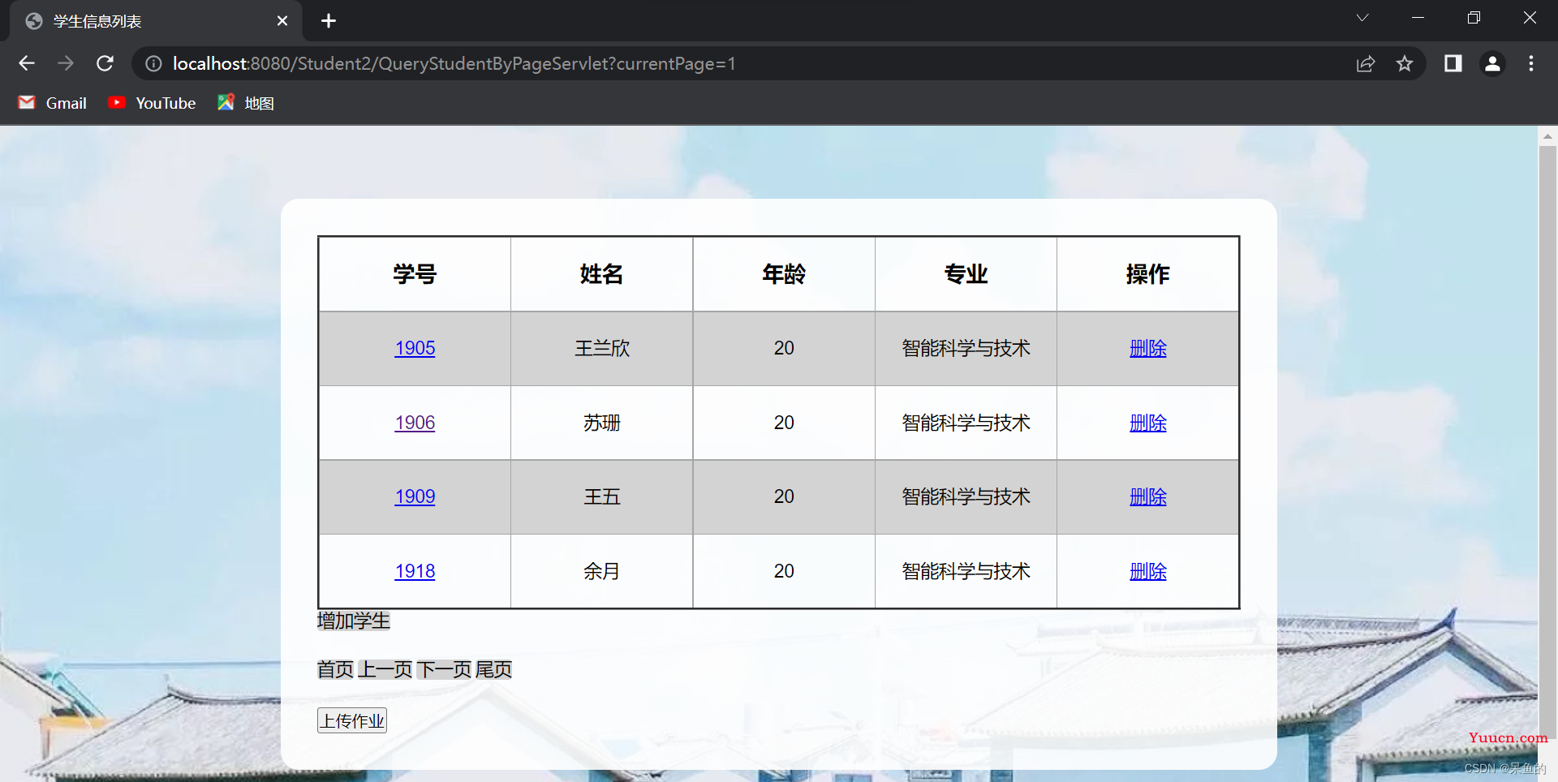1558x782 pixels.
Task: Delete student 王五 via 删除 link
Action: point(1147,496)
